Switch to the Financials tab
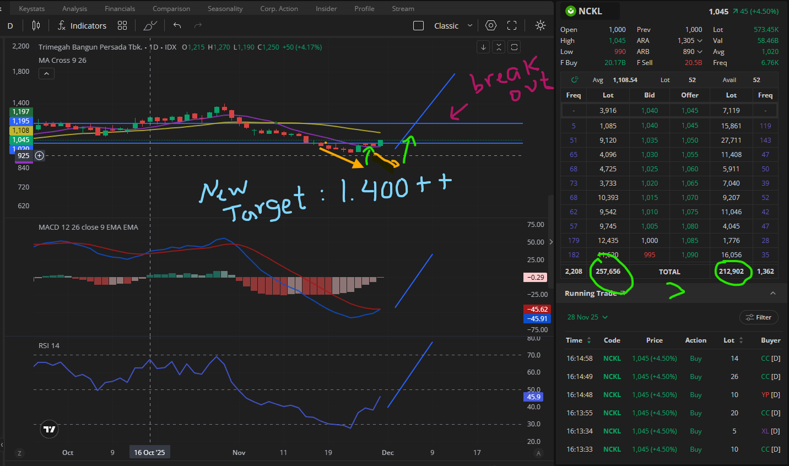The width and height of the screenshot is (789, 466). point(120,9)
